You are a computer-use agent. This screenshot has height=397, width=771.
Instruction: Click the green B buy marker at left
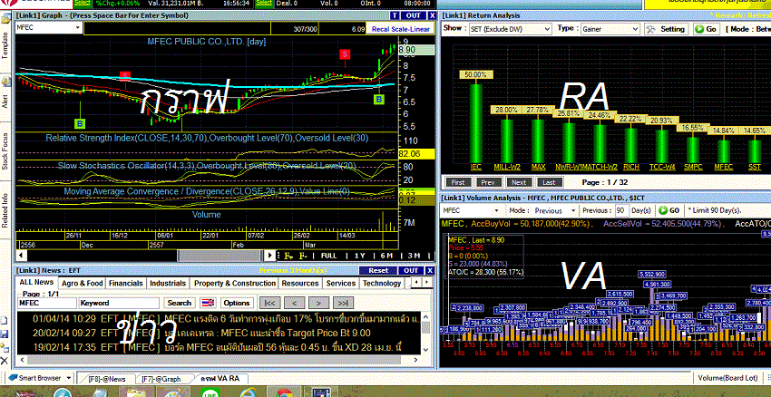(80, 123)
